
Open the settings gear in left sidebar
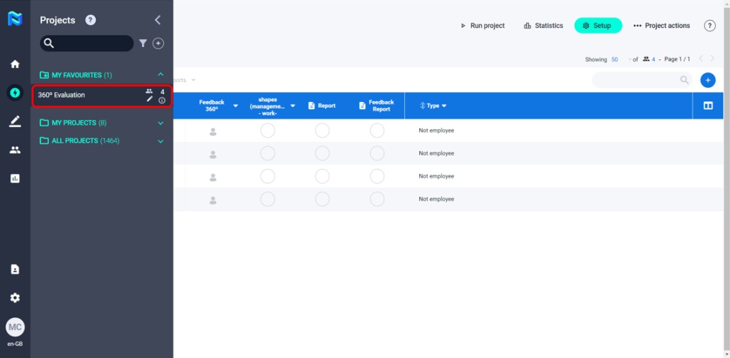coord(15,297)
